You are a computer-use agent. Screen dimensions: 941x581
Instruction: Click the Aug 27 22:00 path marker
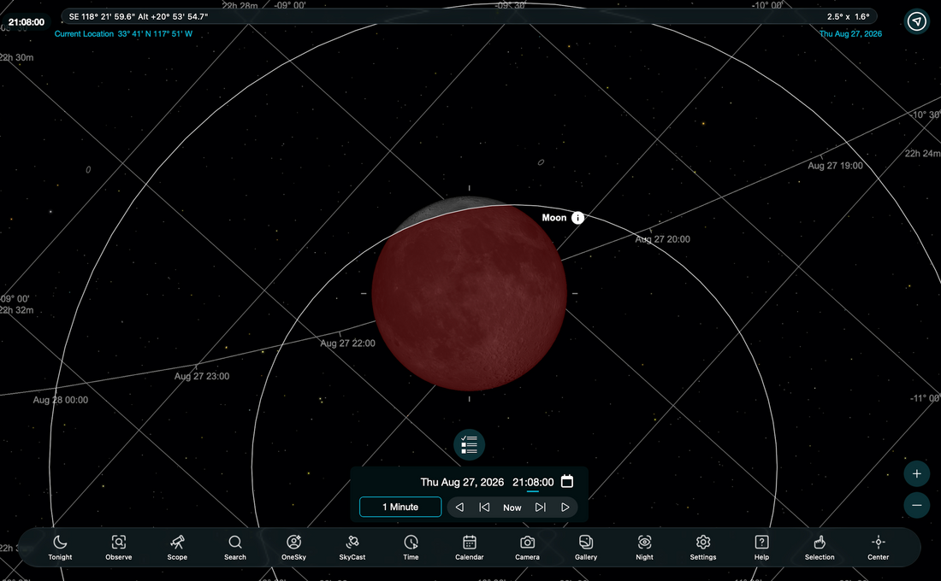[347, 343]
